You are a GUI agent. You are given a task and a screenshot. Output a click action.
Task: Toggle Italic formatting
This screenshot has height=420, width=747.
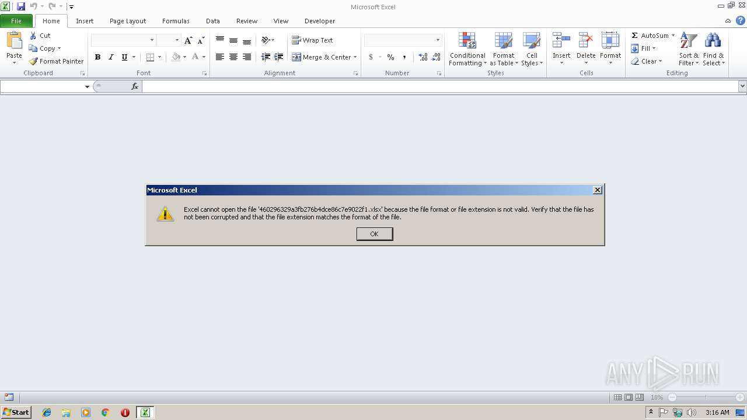111,57
